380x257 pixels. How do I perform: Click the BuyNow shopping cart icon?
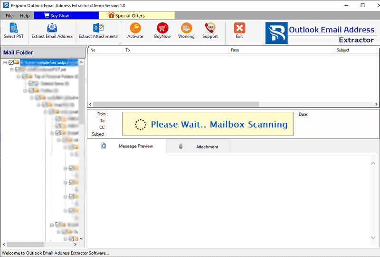pyautogui.click(x=162, y=28)
